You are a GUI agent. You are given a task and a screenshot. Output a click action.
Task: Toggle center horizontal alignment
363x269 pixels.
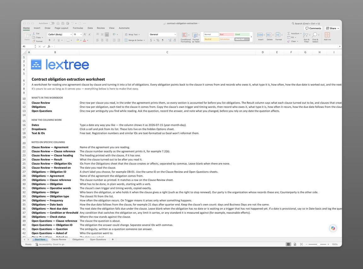[102, 40]
